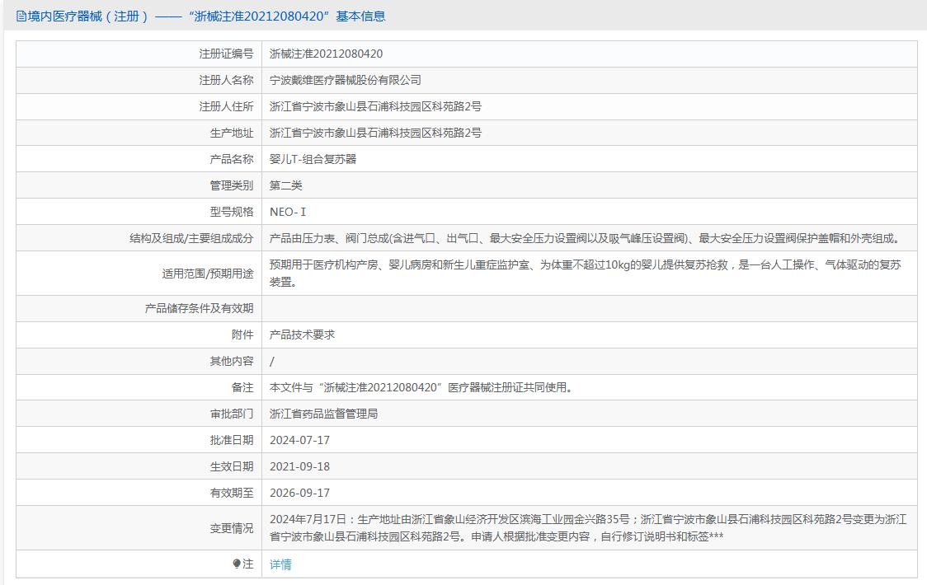Click the 结构及组成/主要组成成分 label
This screenshot has height=585, width=927.
click(x=191, y=238)
